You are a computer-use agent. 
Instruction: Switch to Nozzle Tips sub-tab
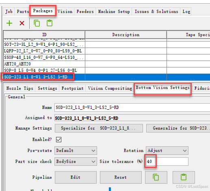coord(20,88)
